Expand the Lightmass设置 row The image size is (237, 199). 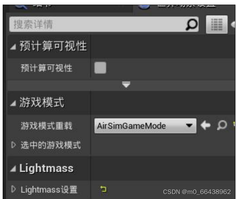pos(13,189)
